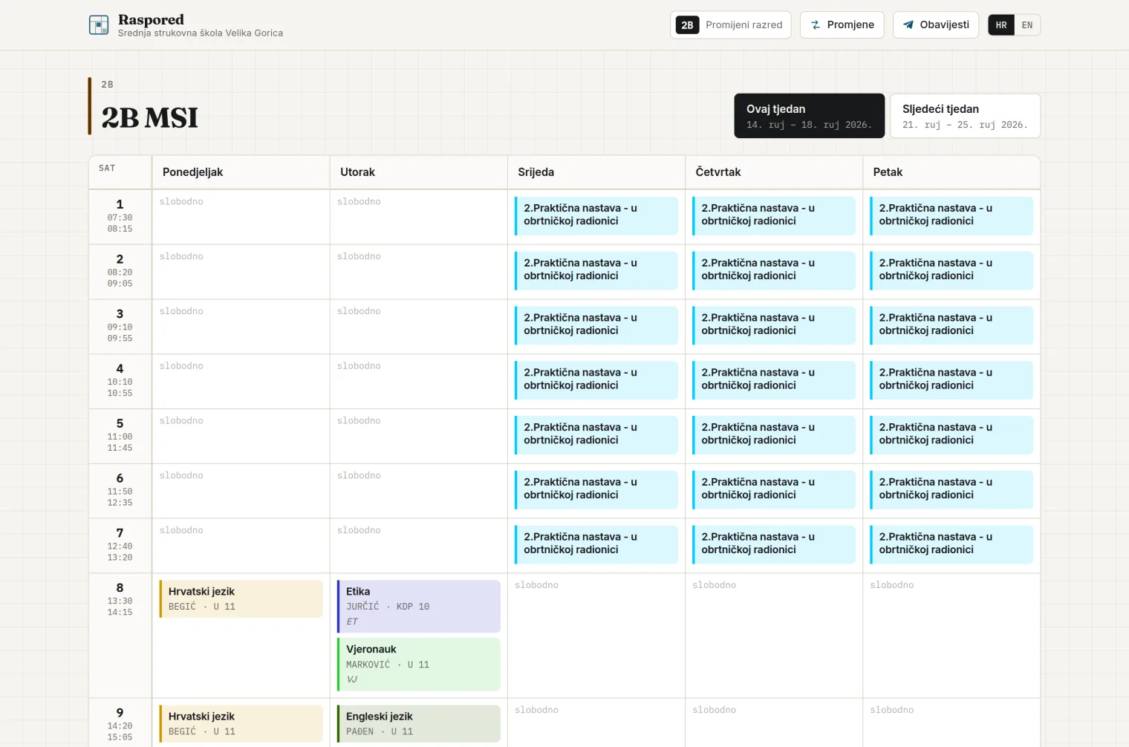
Task: Open the Engleski jezik lesson card
Action: pyautogui.click(x=418, y=724)
